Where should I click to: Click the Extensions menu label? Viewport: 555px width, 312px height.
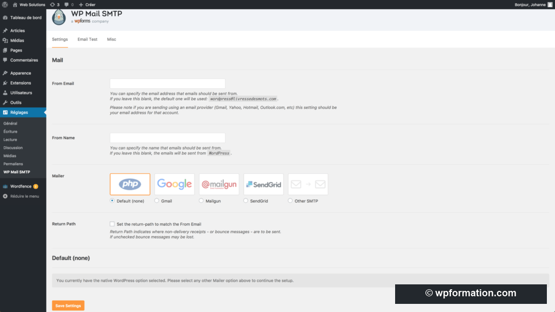coord(21,83)
